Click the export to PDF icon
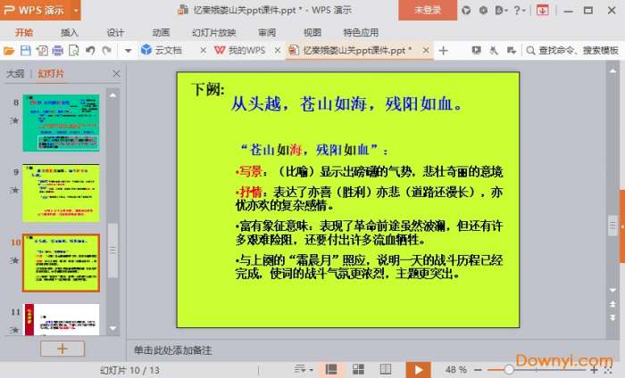 tap(42, 51)
